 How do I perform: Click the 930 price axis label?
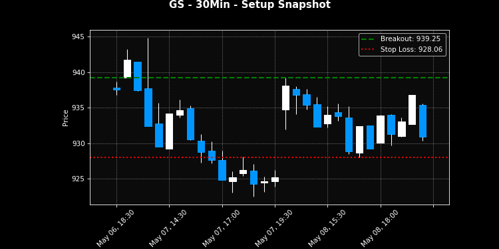79,143
